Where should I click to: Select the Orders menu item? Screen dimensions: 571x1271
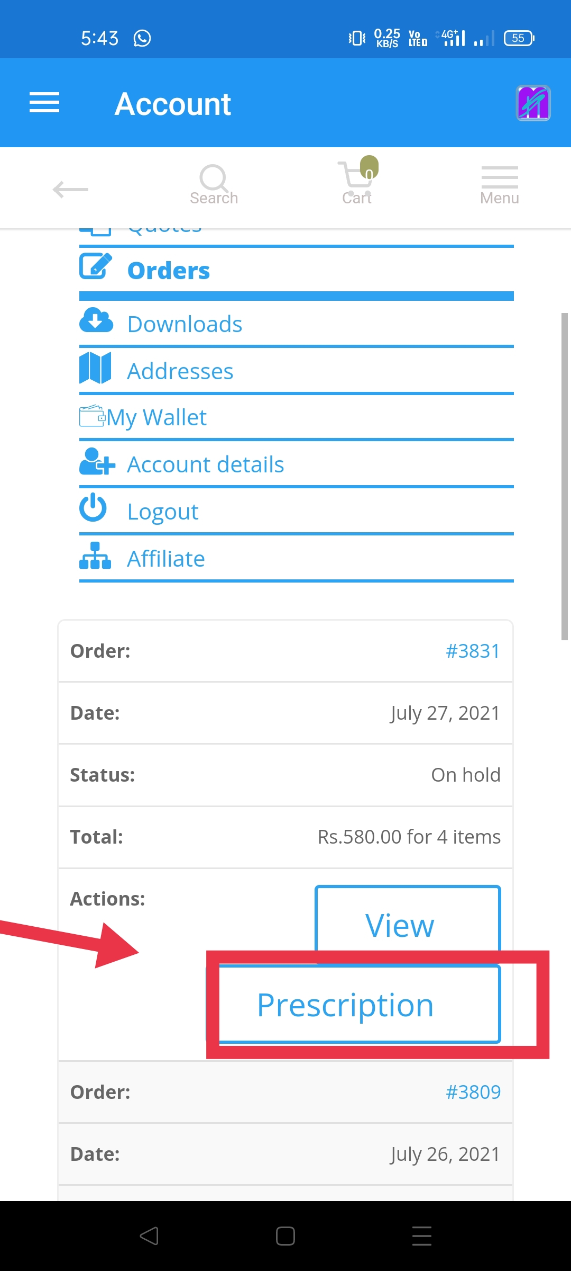(169, 271)
